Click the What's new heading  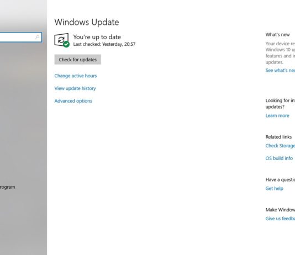coord(277,35)
